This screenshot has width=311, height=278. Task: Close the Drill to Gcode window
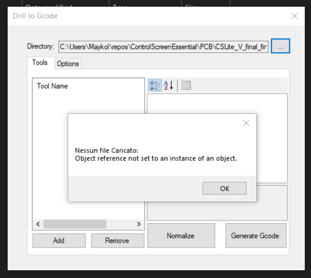(295, 16)
